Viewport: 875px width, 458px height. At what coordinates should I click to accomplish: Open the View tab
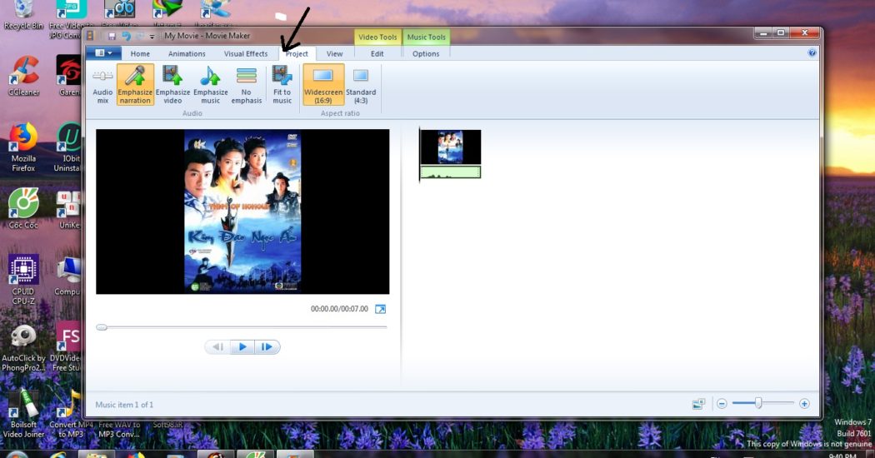[x=334, y=53]
